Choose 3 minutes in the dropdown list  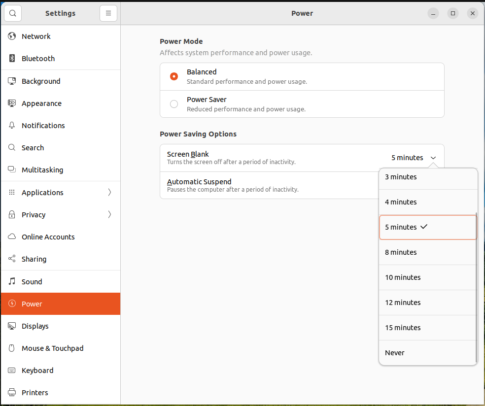(x=427, y=177)
